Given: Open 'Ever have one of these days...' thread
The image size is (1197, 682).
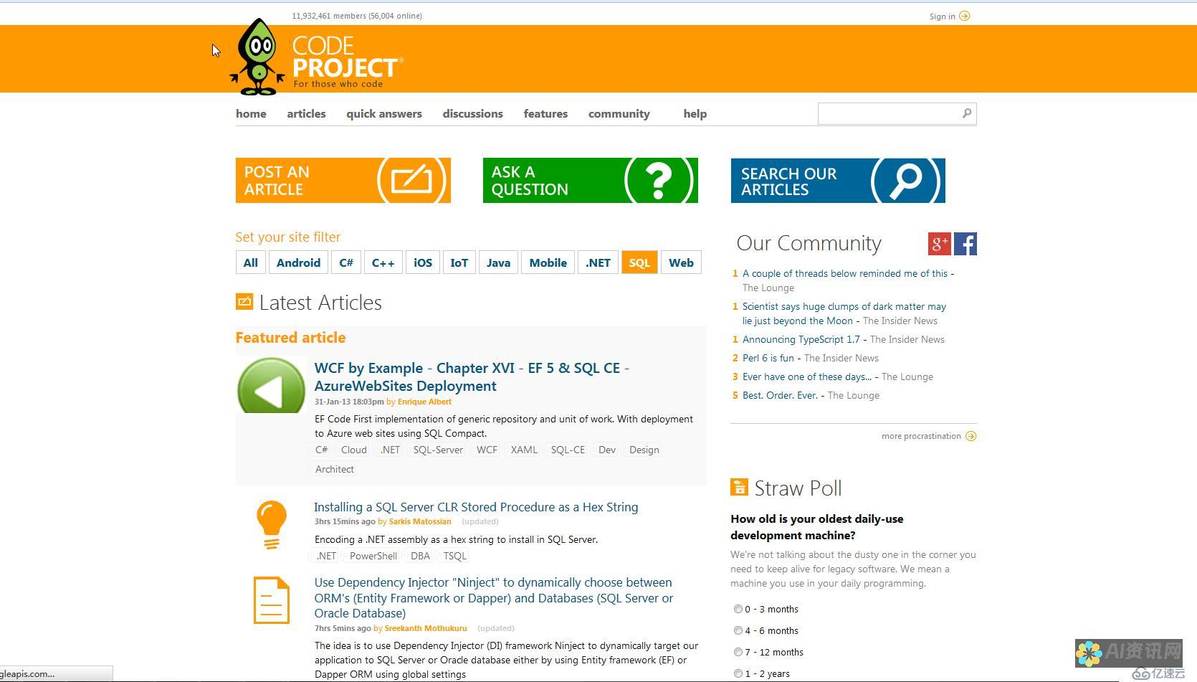Looking at the screenshot, I should click(807, 376).
